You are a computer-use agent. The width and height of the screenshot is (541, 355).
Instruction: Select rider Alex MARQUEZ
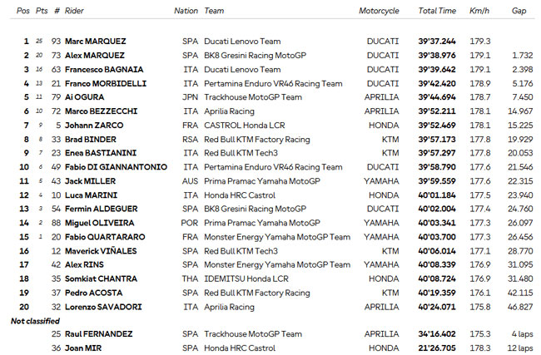pos(95,56)
